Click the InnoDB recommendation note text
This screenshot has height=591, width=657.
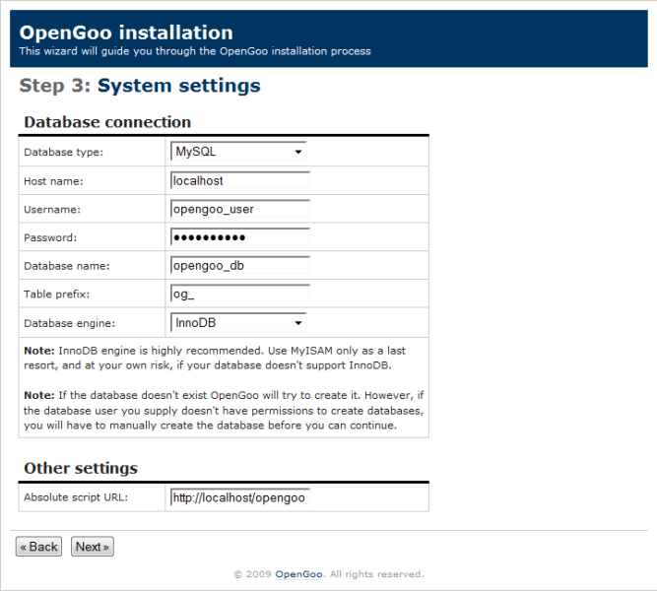click(x=215, y=358)
